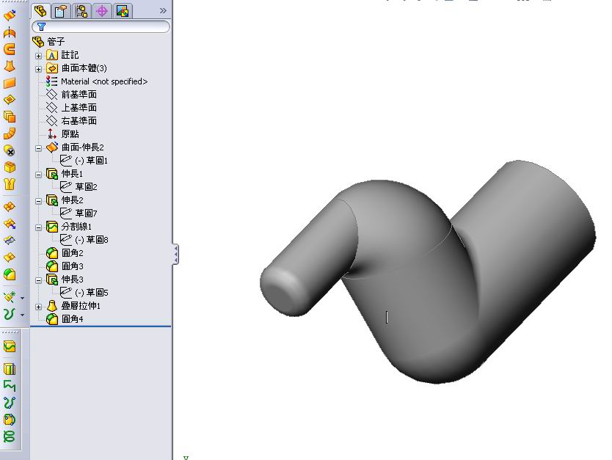Screen dimensions: 612x460
Task: Expand the manager tabs chevron
Action: tap(163, 11)
